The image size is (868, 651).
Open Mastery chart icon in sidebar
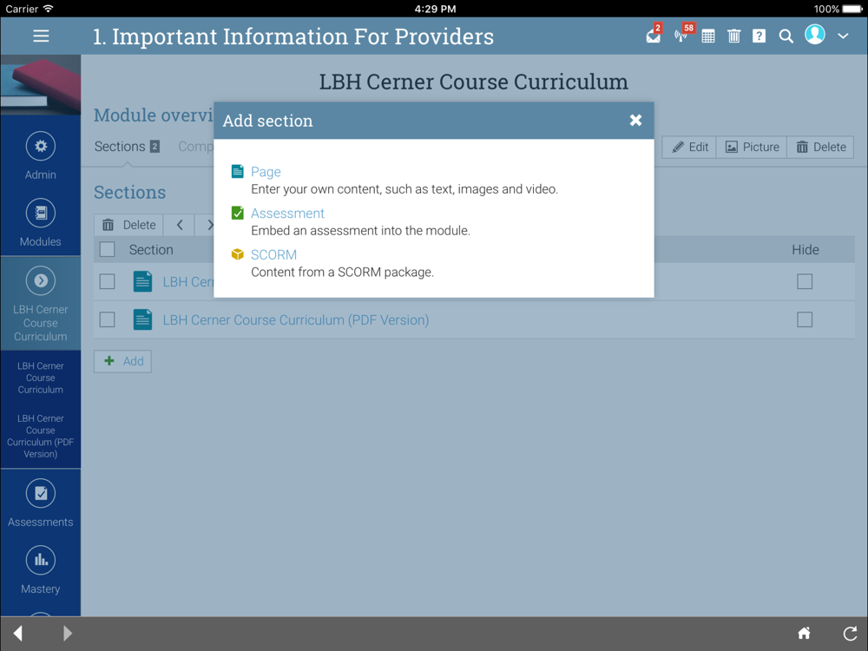click(41, 560)
